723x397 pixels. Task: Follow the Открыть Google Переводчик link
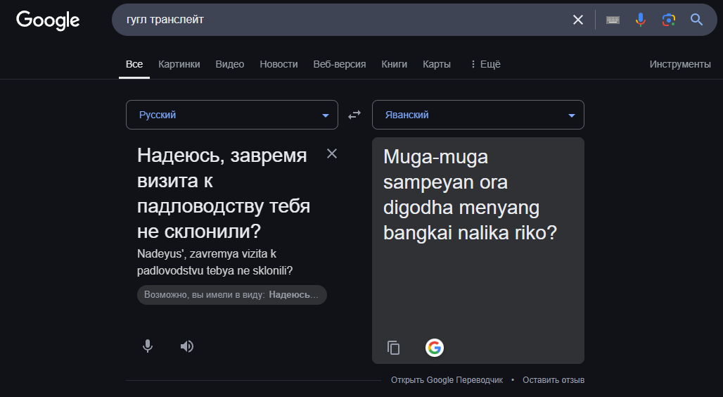[447, 380]
